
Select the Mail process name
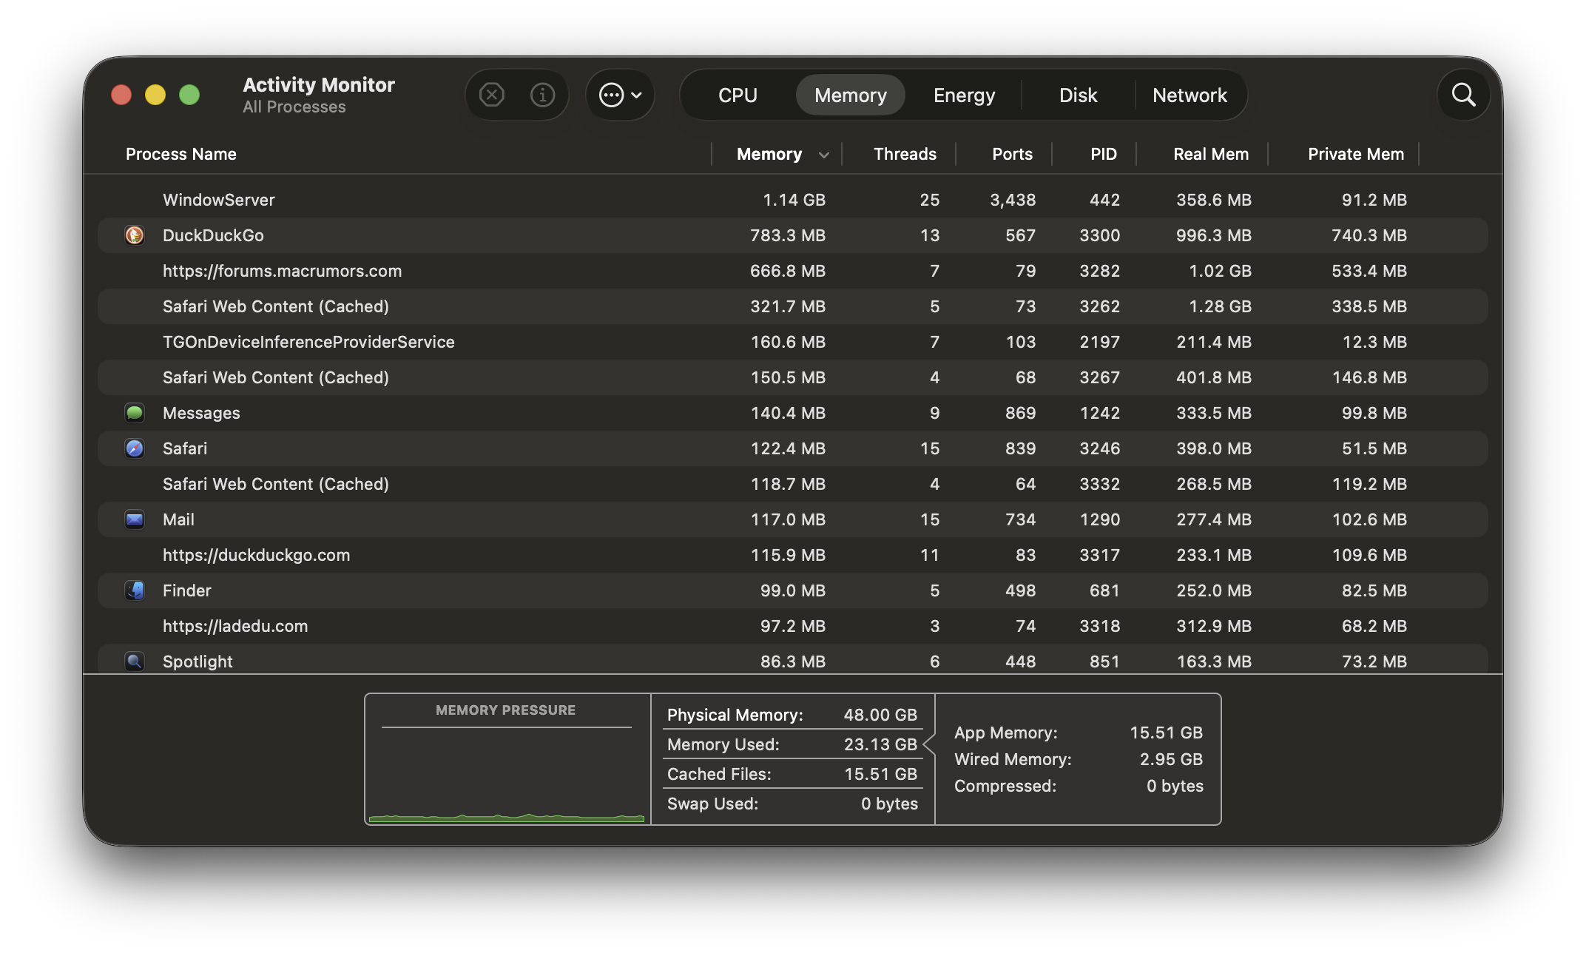pos(178,519)
